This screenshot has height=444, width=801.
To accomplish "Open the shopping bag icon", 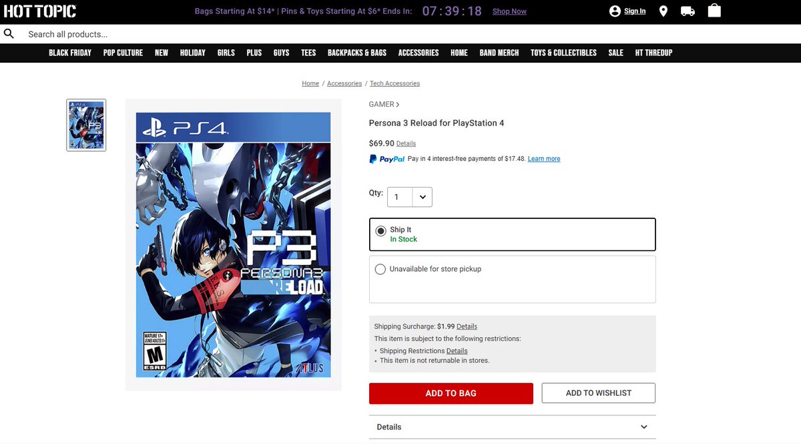I will [x=714, y=11].
